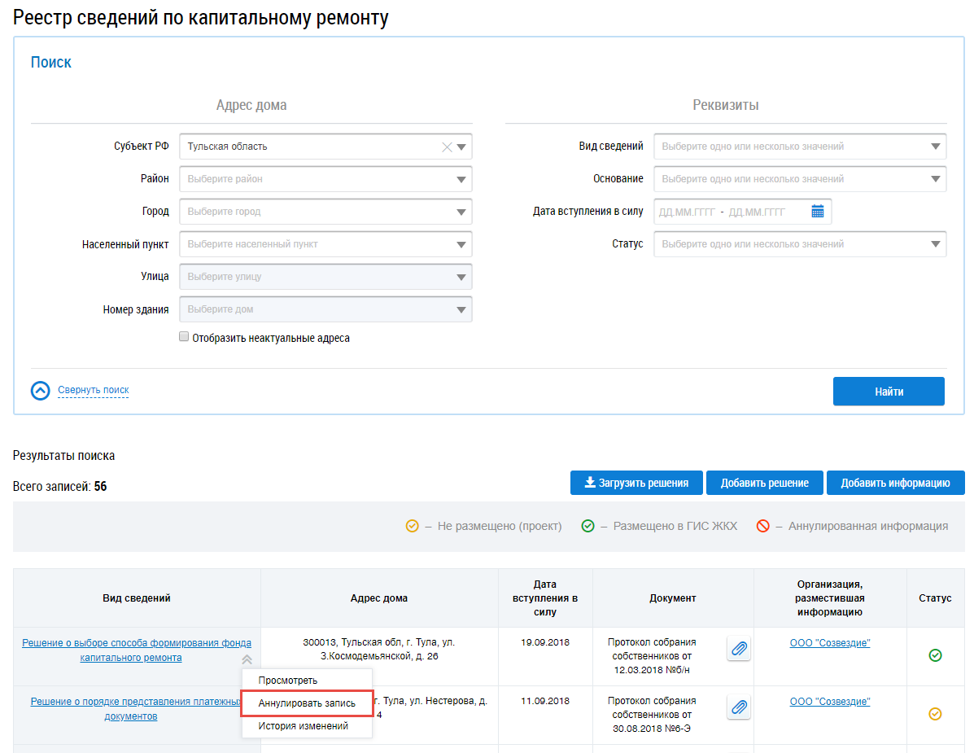Open the paperclip attachment for the 11.09.2018 row
Image resolution: width=974 pixels, height=753 pixels.
click(739, 707)
